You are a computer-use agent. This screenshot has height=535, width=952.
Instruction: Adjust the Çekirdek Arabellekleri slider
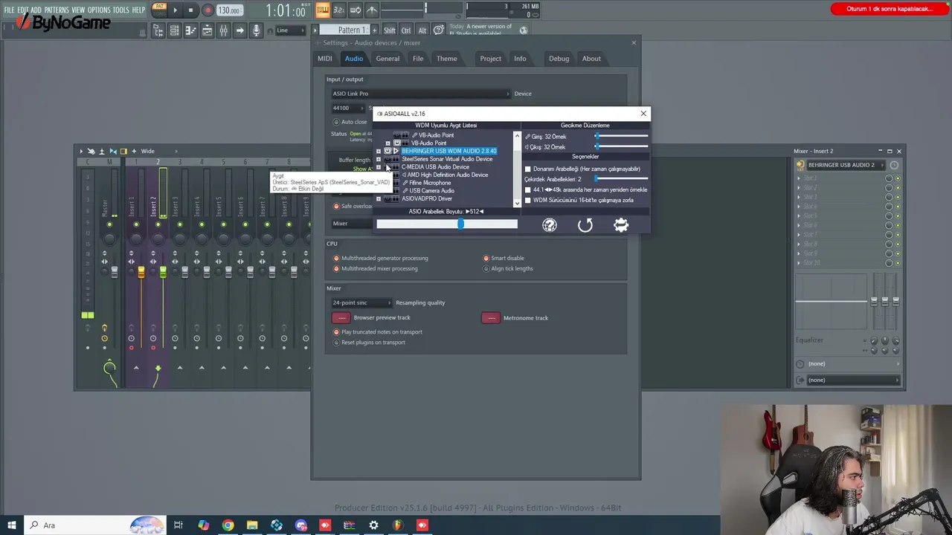[622, 179]
